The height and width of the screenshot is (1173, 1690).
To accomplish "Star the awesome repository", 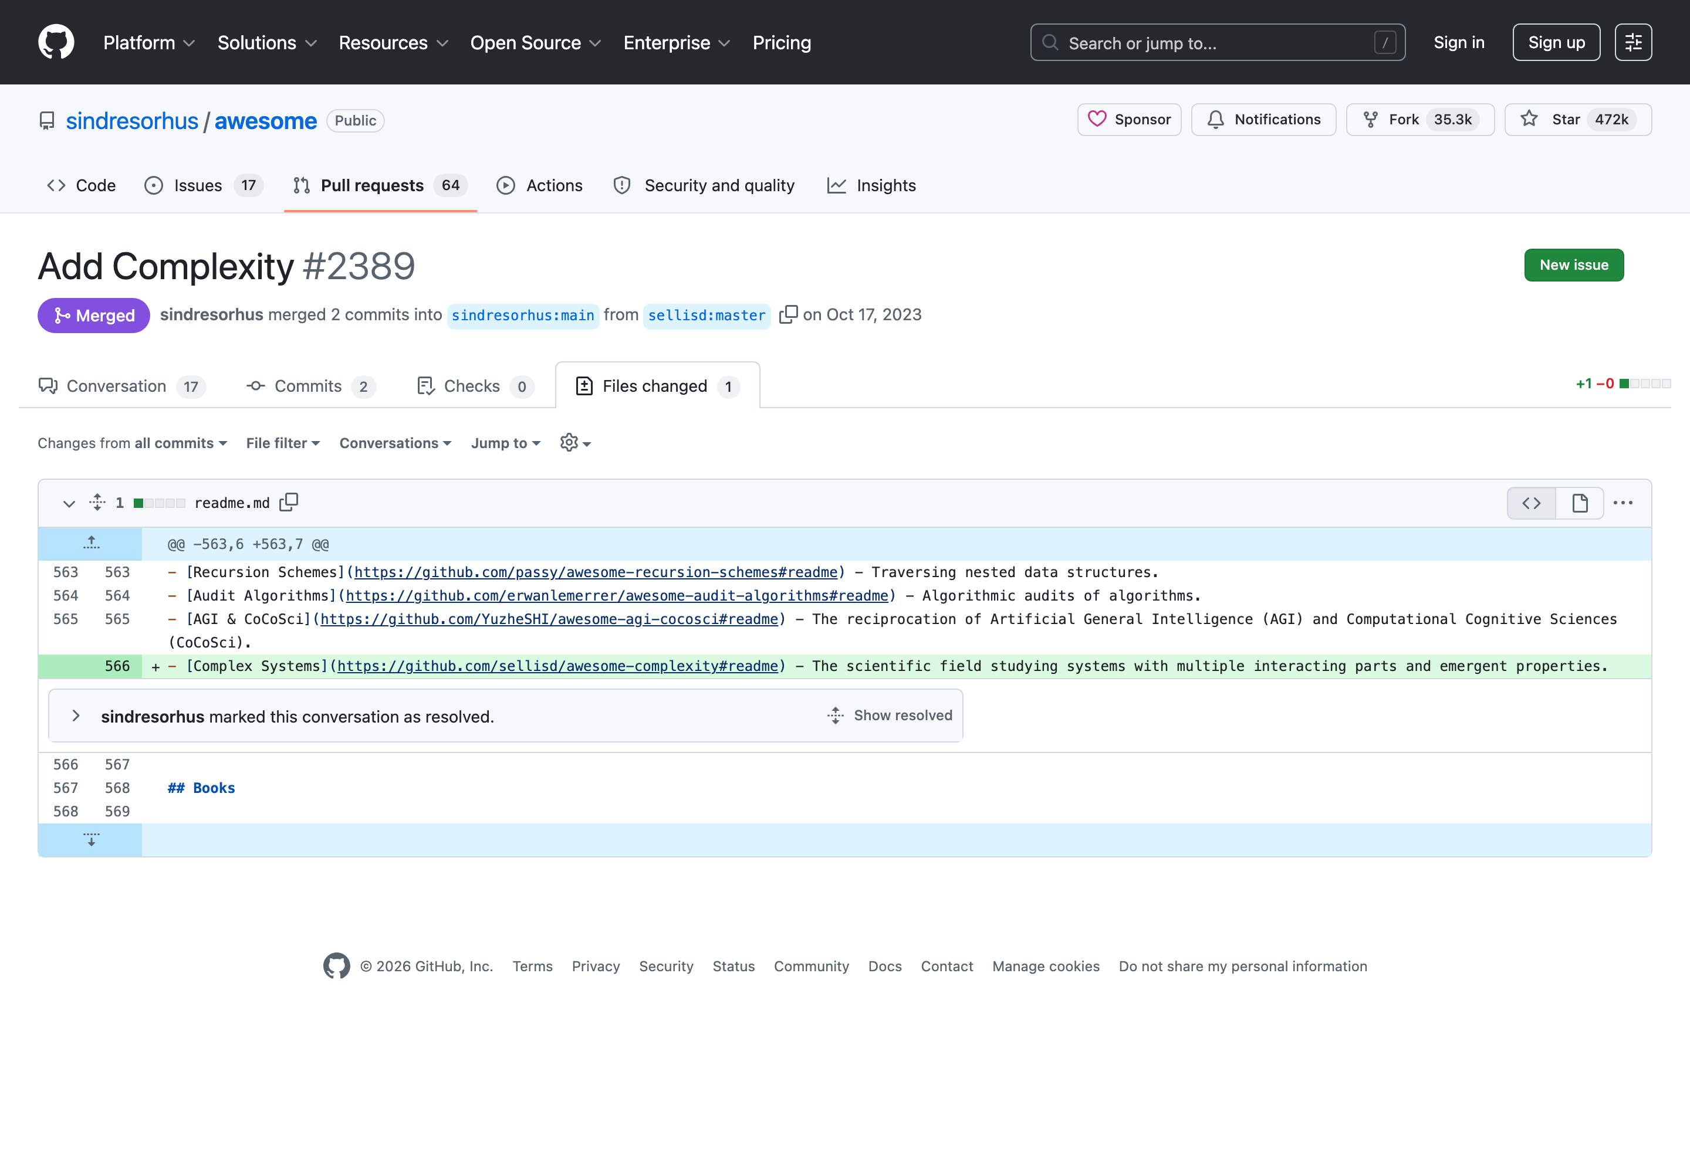I will tap(1577, 120).
